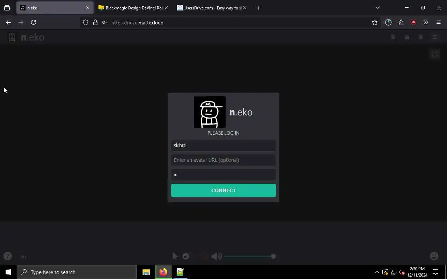Open Firefox View icon
Screen dimensions: 447x279
pos(7,8)
